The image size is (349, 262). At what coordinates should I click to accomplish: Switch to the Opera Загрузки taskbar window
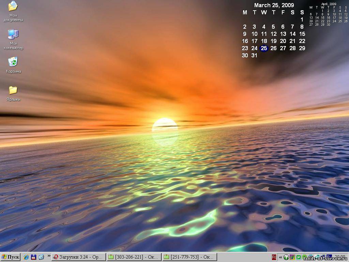(x=79, y=257)
